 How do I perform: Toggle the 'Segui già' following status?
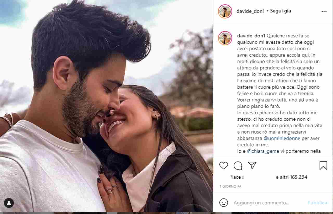click(280, 11)
